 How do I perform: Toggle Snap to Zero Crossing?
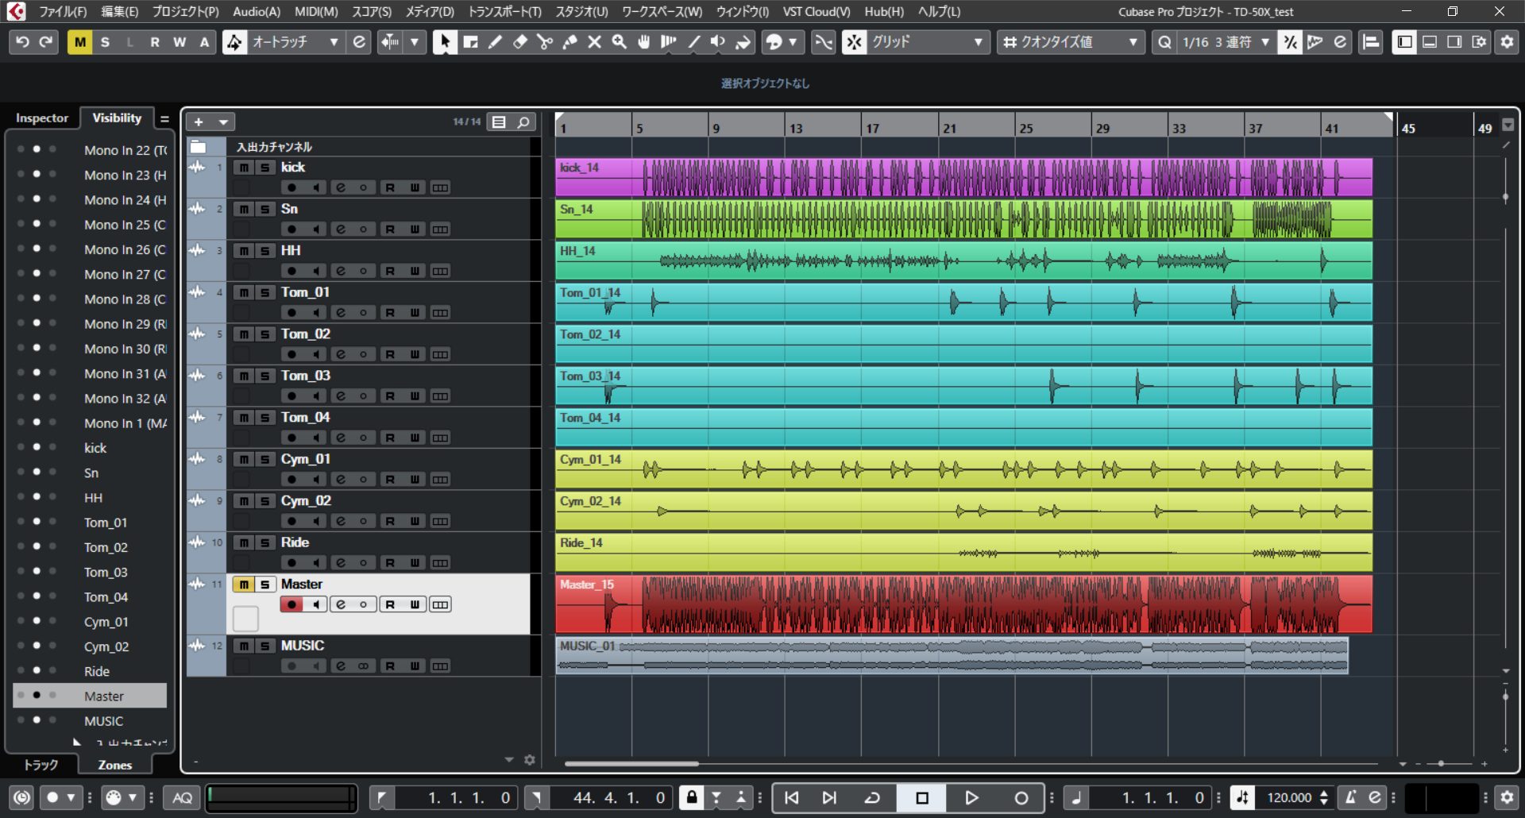point(824,42)
